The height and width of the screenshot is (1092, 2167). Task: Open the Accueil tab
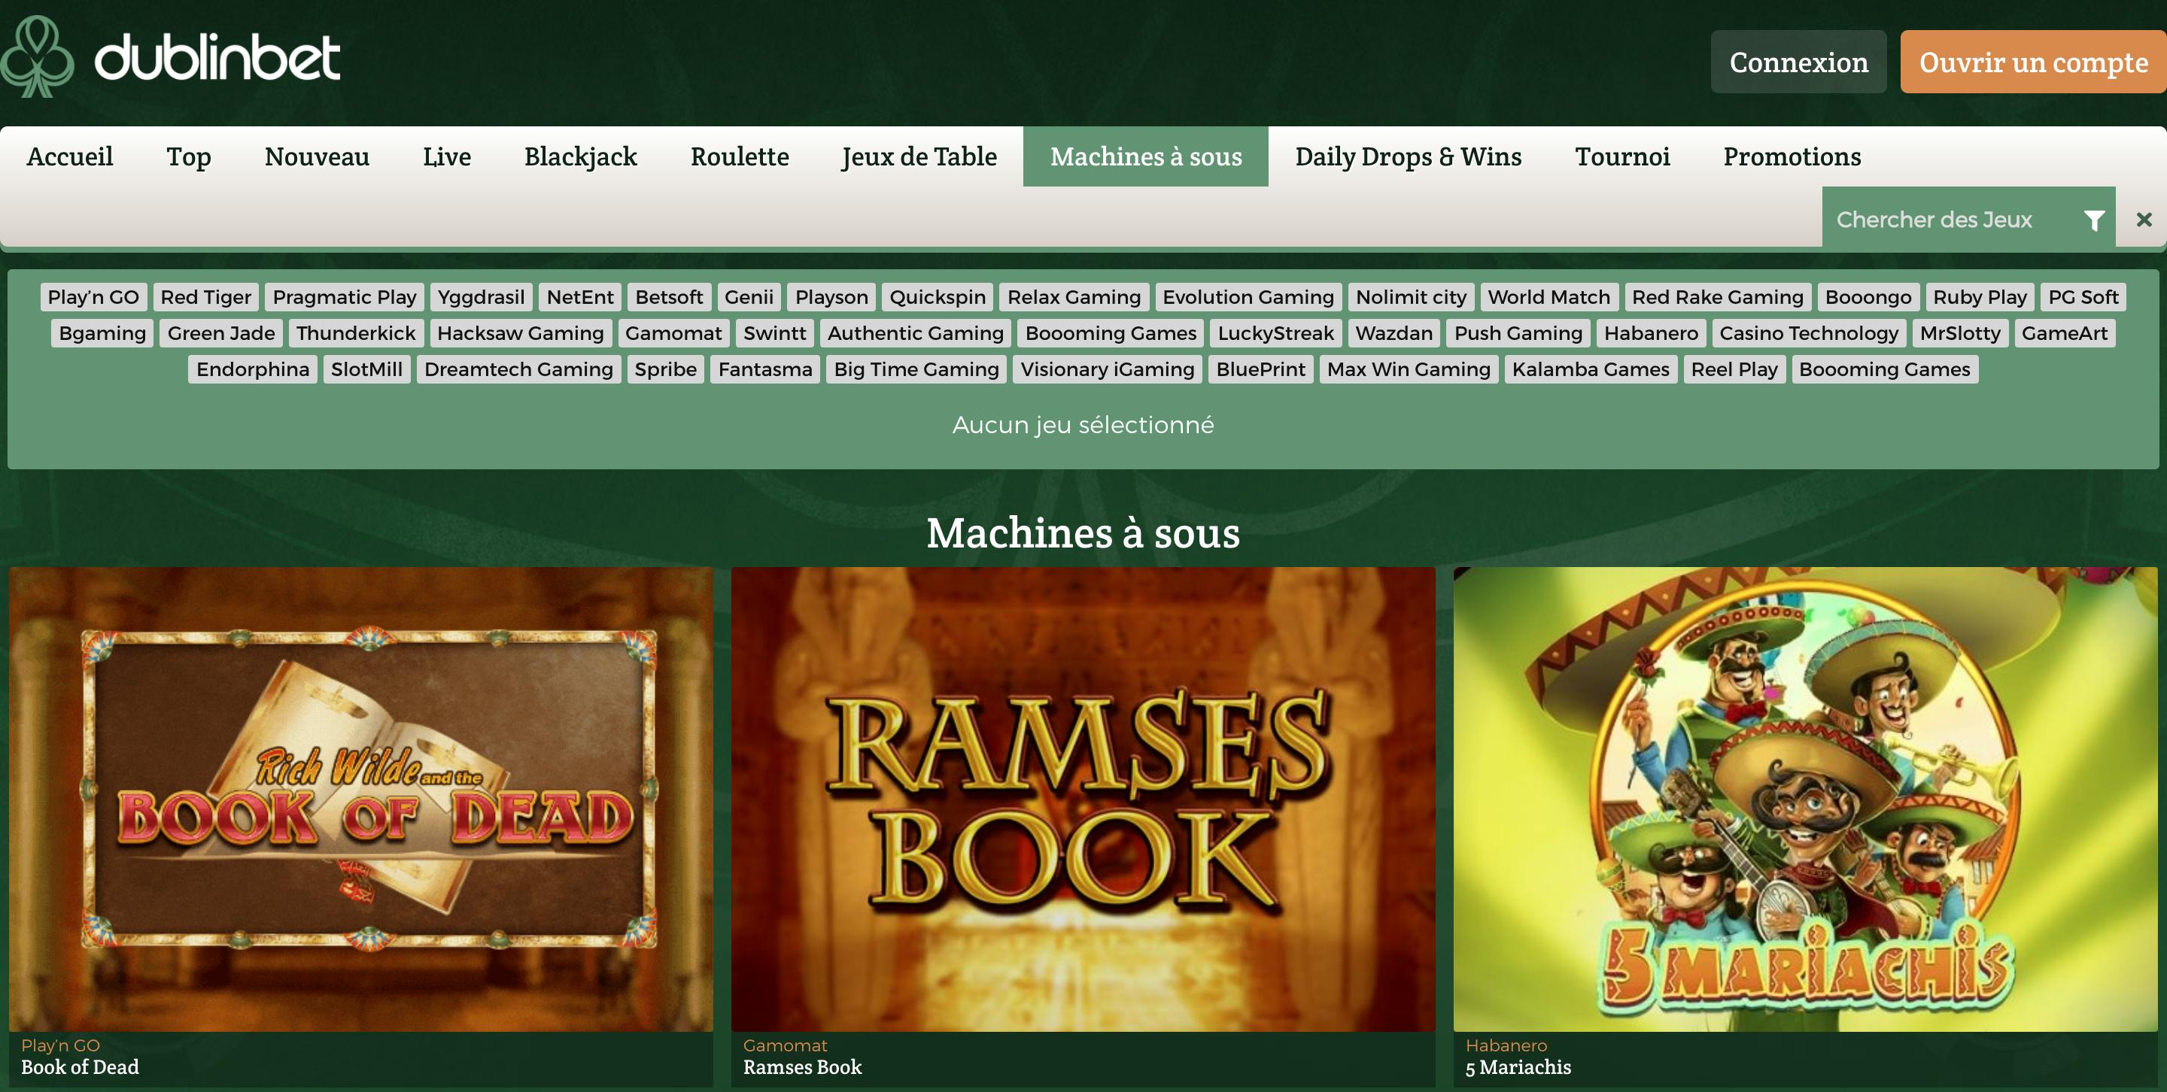coord(70,156)
